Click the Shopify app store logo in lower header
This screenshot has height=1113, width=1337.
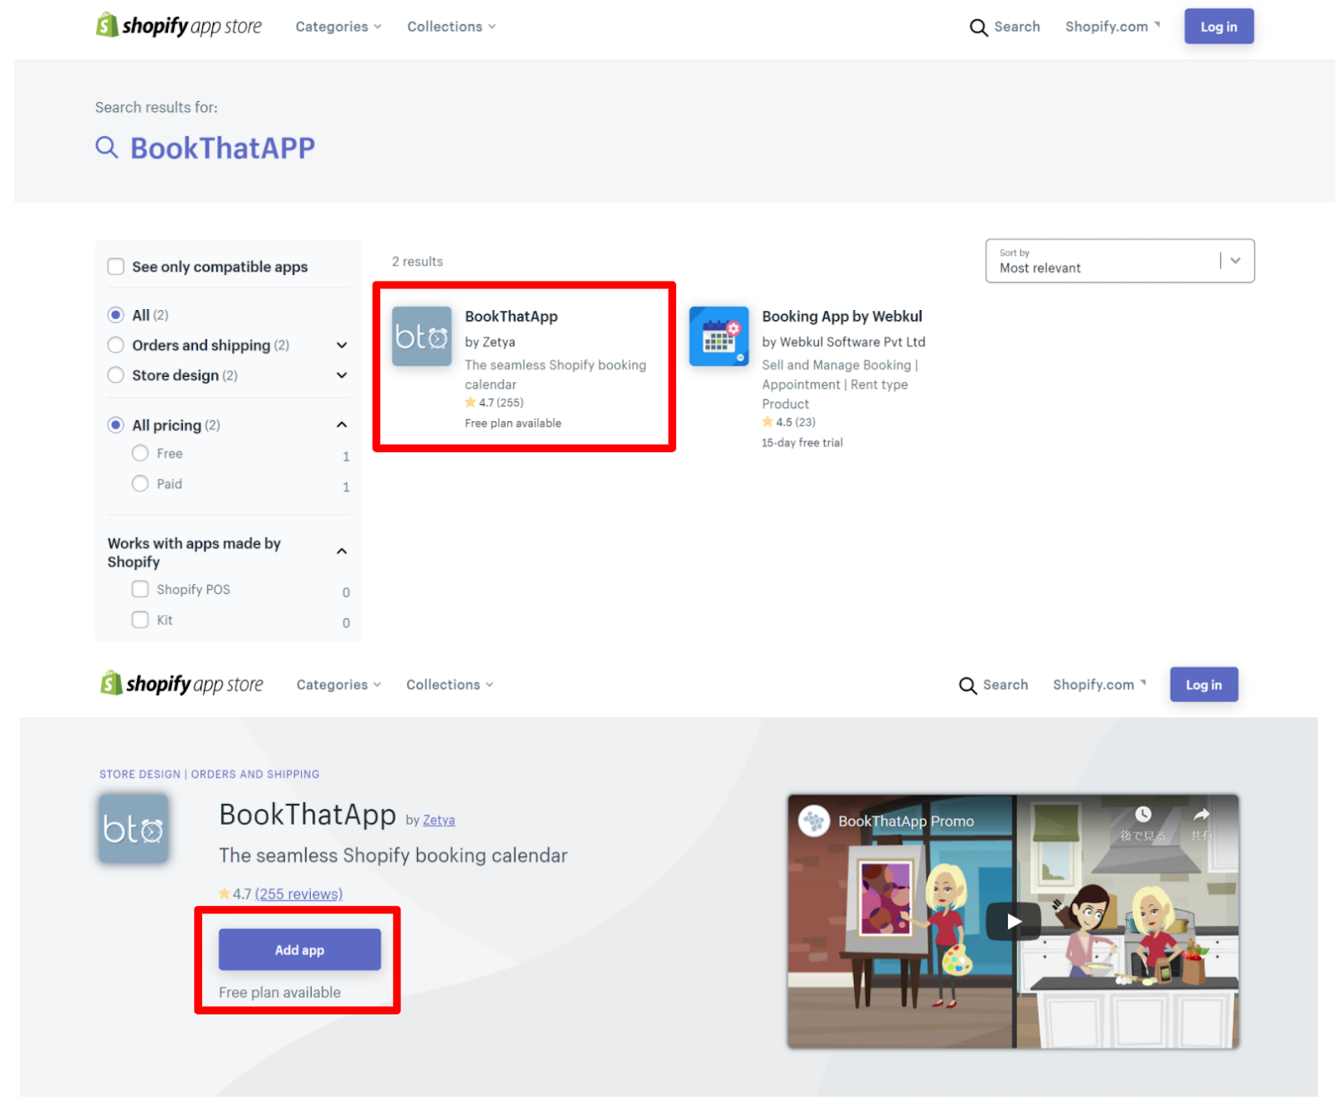(x=181, y=684)
